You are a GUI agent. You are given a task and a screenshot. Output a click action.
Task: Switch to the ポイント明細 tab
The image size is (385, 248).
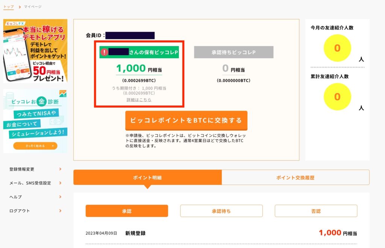[147, 177]
